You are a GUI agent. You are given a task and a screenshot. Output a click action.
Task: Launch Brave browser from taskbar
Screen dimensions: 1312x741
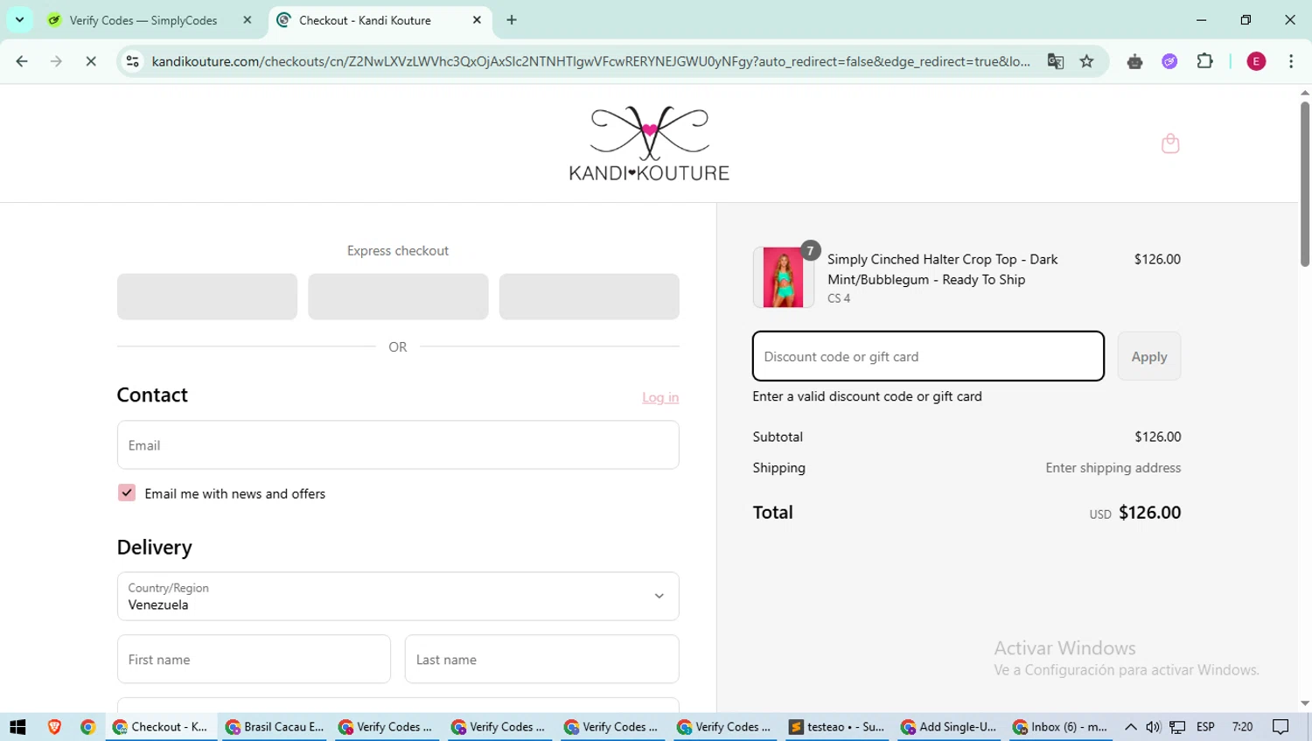[x=54, y=727]
